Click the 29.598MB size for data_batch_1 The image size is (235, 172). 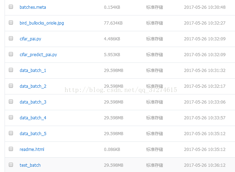click(113, 71)
